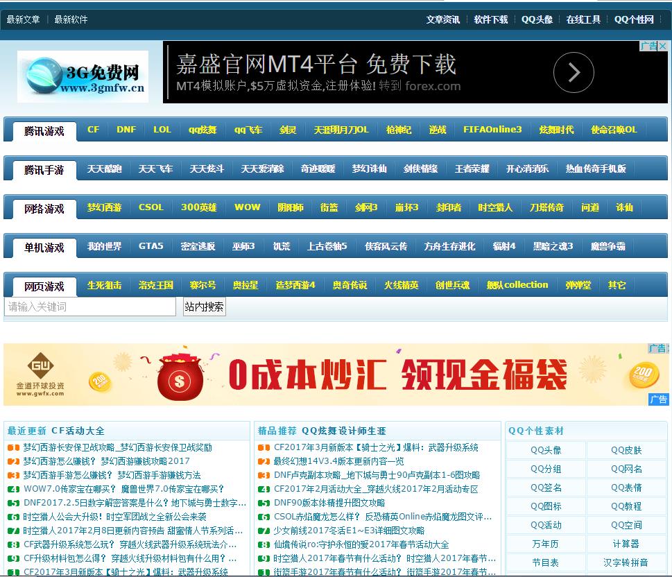The image size is (672, 577).
Task: Open QQ头像 in QQ个性素材 panel
Action: point(546,450)
